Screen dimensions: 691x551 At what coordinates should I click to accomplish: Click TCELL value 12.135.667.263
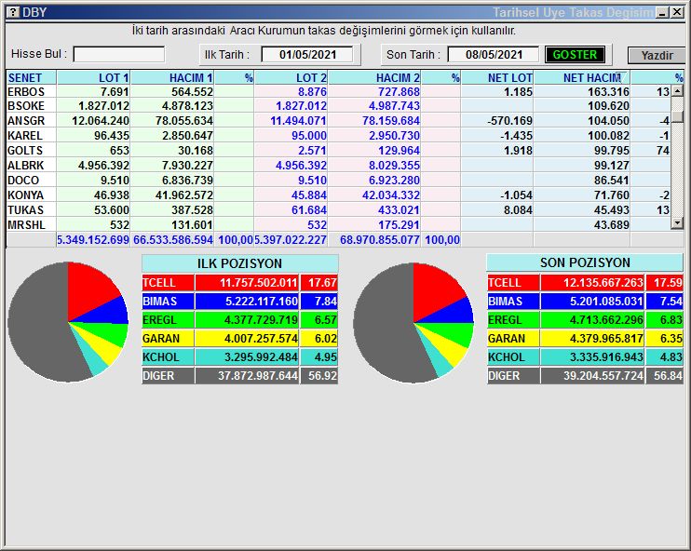(x=603, y=283)
